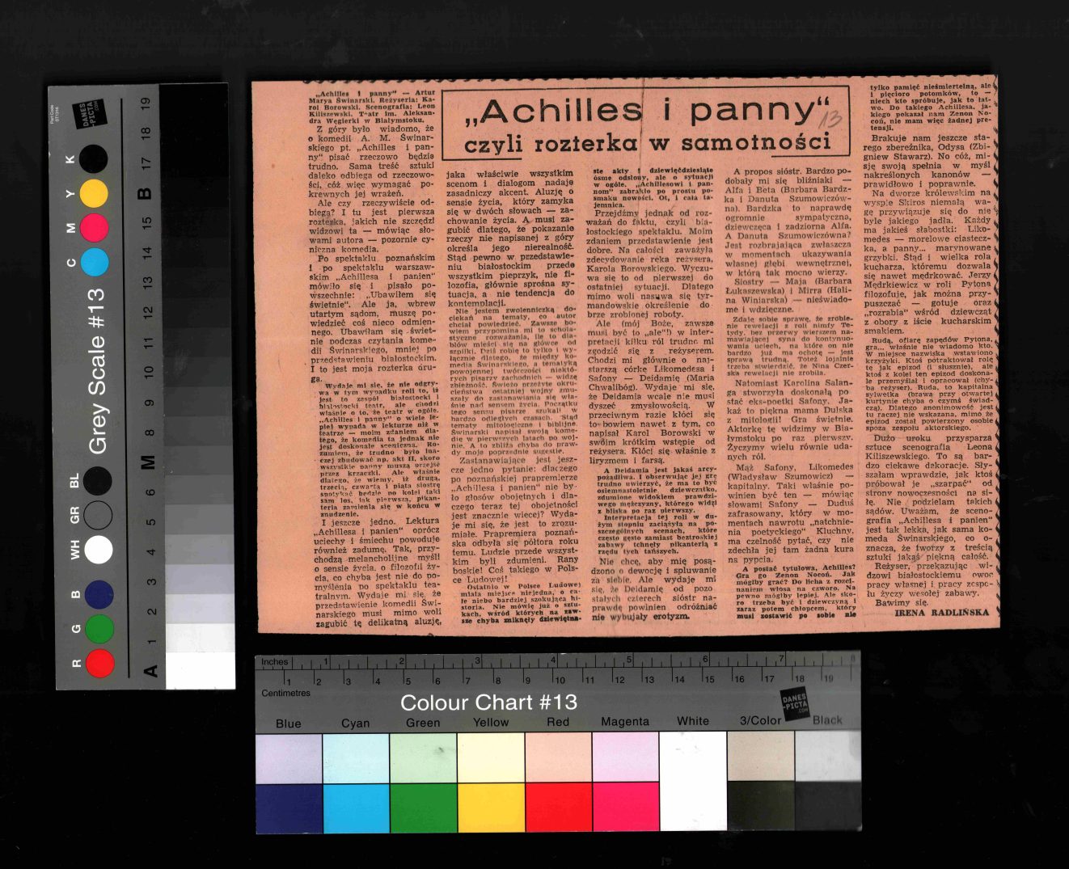Image resolution: width=1069 pixels, height=869 pixels.
Task: Click the cyan circle on the Grey Scale card
Action: (94, 263)
